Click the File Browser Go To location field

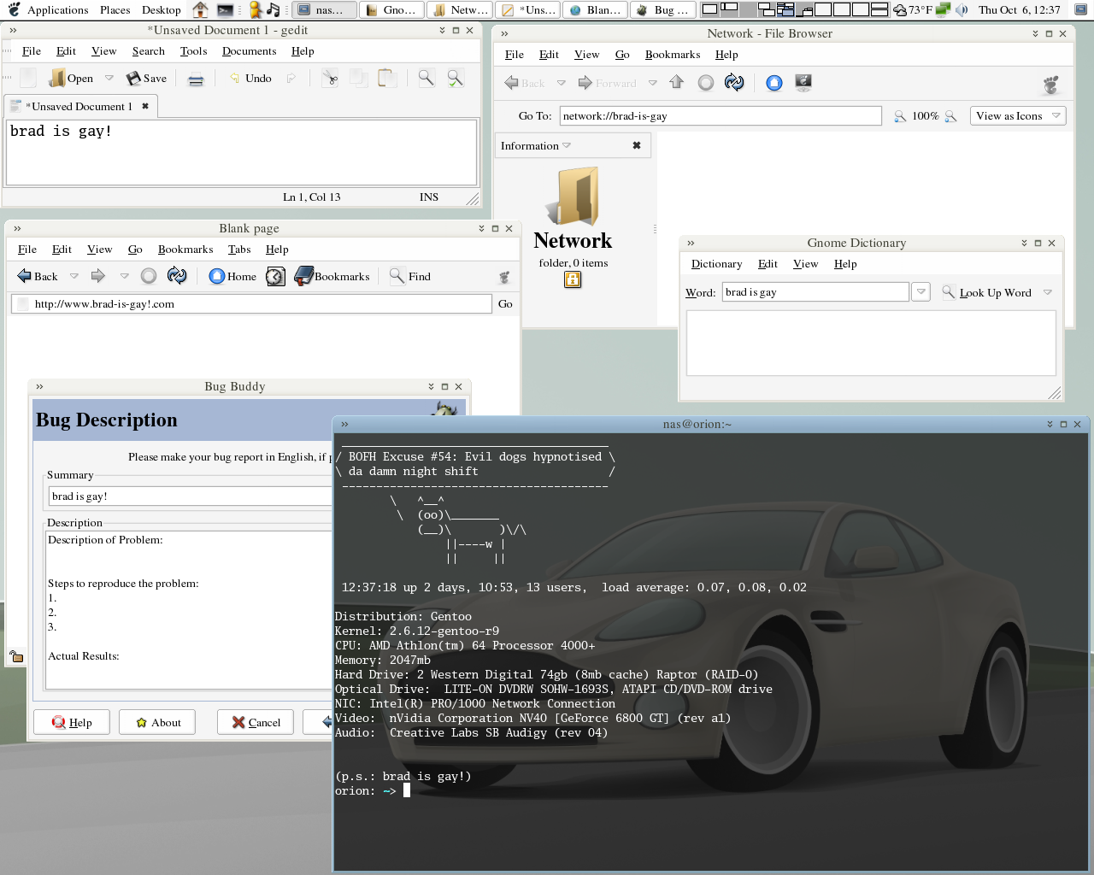721,116
